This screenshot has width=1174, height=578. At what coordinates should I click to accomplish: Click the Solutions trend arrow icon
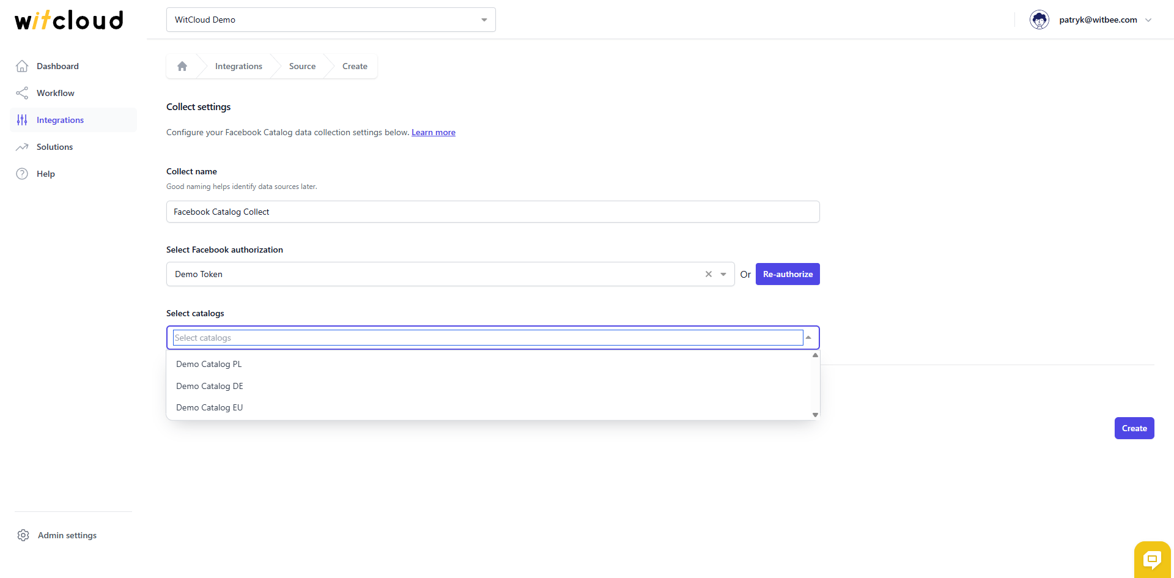(x=22, y=147)
